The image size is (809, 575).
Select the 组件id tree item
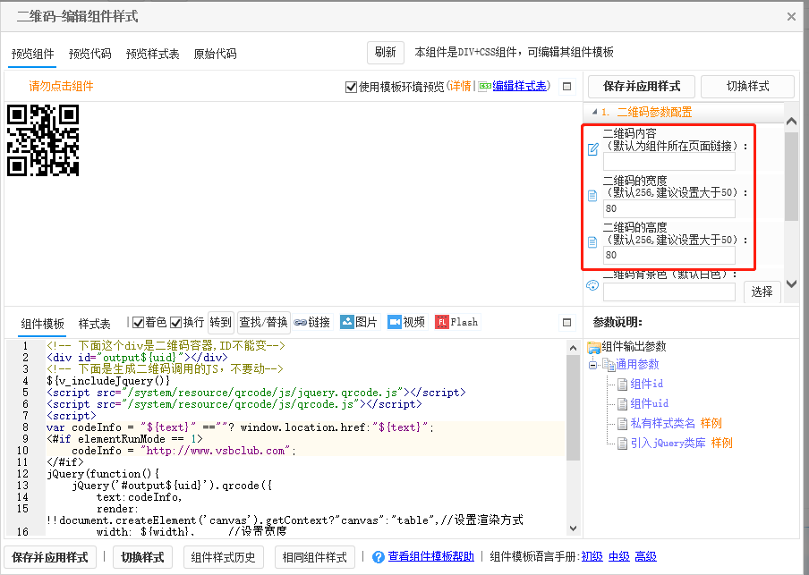click(x=646, y=384)
